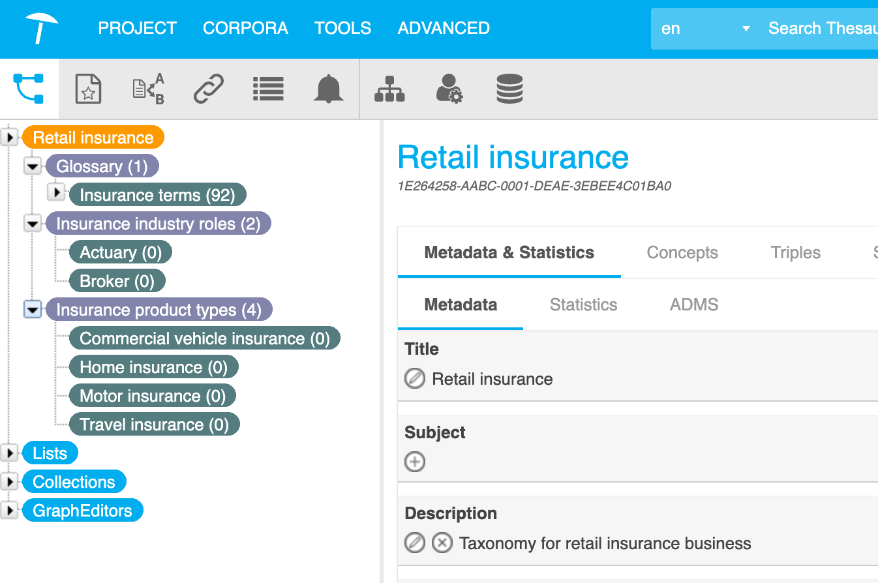
Task: Click the PoolParty umbrella logo
Action: tap(42, 29)
